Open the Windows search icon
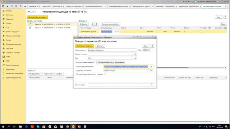230x129 pixels. click(9, 126)
